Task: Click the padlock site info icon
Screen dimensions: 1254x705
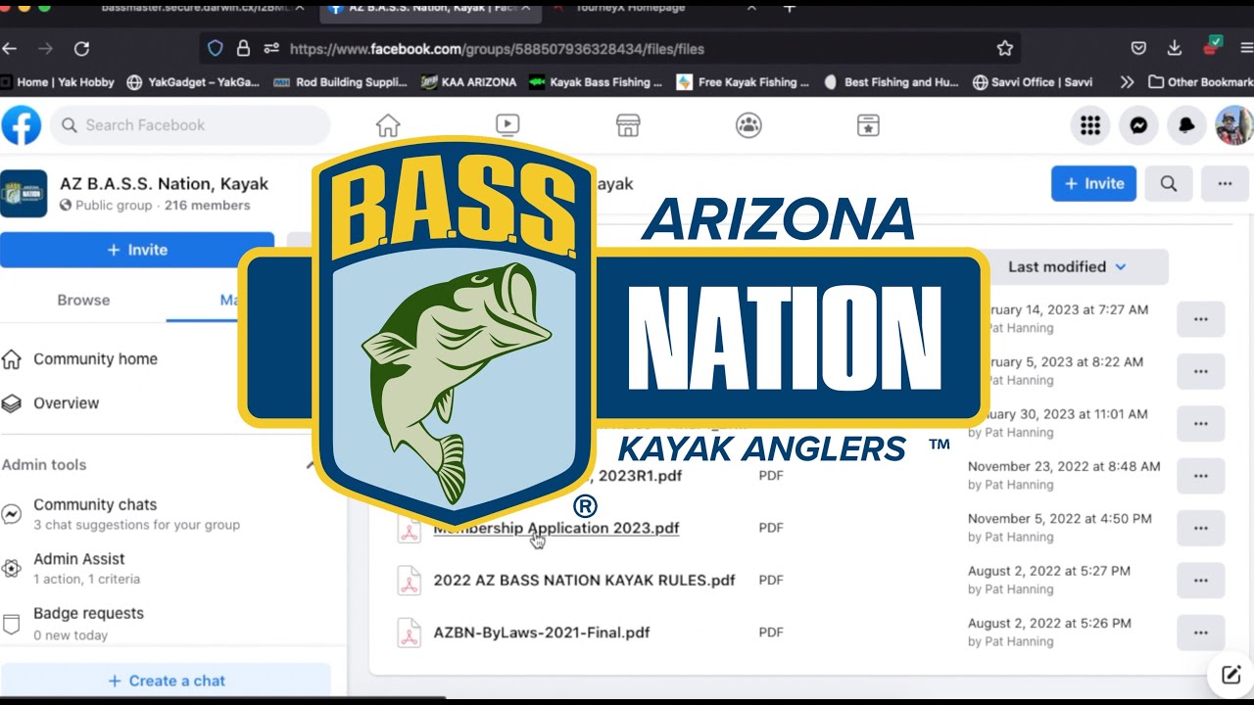Action: (243, 48)
